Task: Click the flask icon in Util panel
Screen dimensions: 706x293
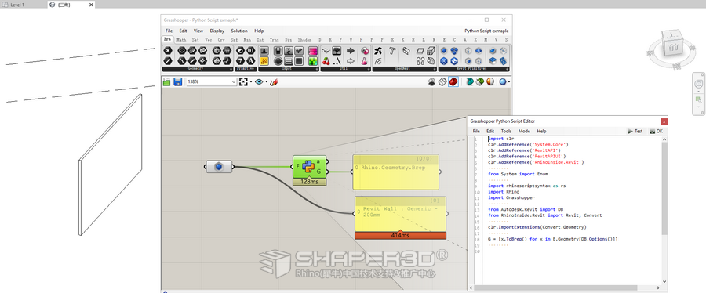Action: pyautogui.click(x=364, y=60)
